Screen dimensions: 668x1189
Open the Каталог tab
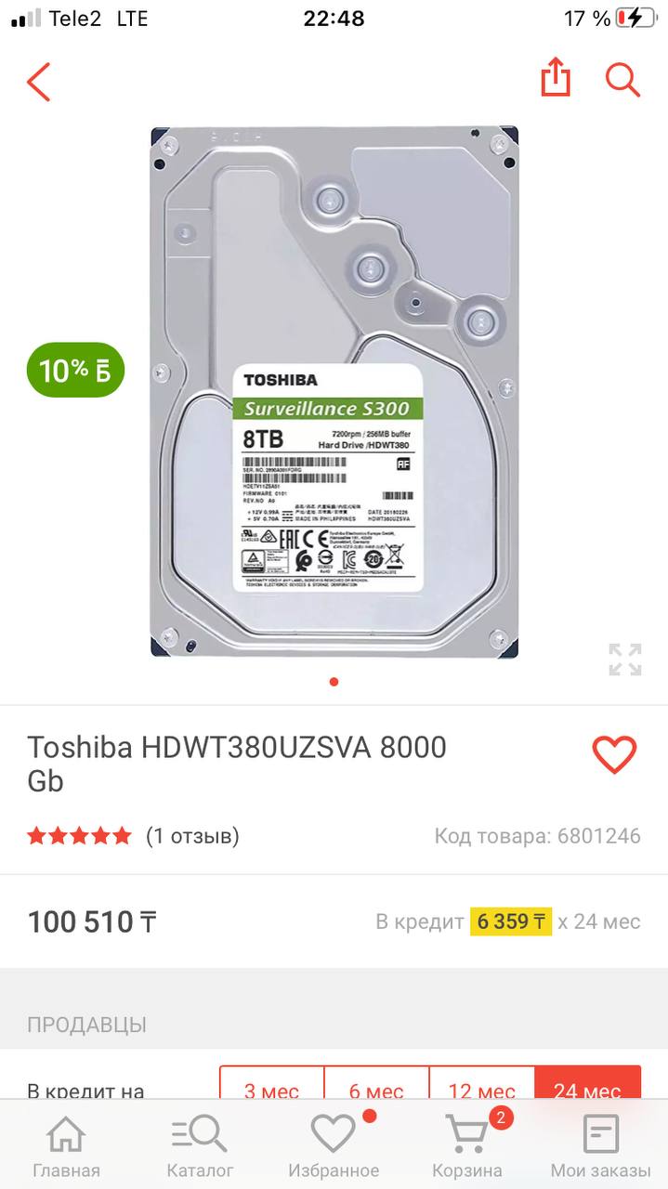[200, 1146]
